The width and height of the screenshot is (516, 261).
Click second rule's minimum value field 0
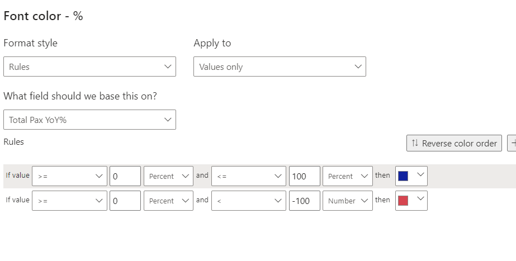125,201
